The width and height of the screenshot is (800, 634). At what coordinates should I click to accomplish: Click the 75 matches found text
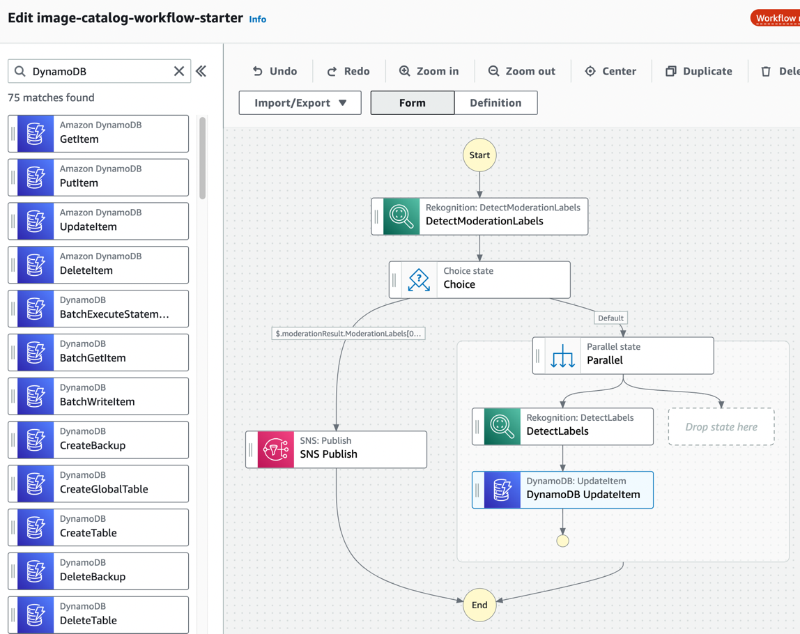pyautogui.click(x=51, y=98)
